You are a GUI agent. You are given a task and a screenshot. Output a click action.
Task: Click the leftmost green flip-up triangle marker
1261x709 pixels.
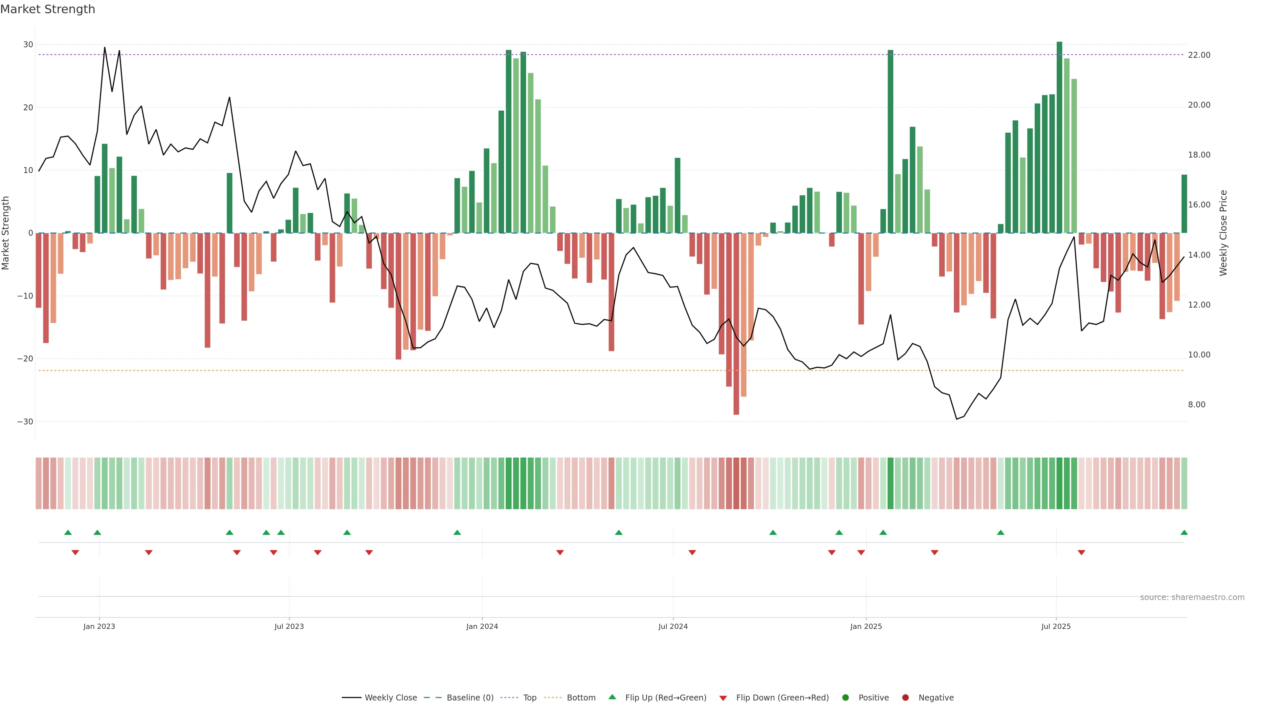68,532
